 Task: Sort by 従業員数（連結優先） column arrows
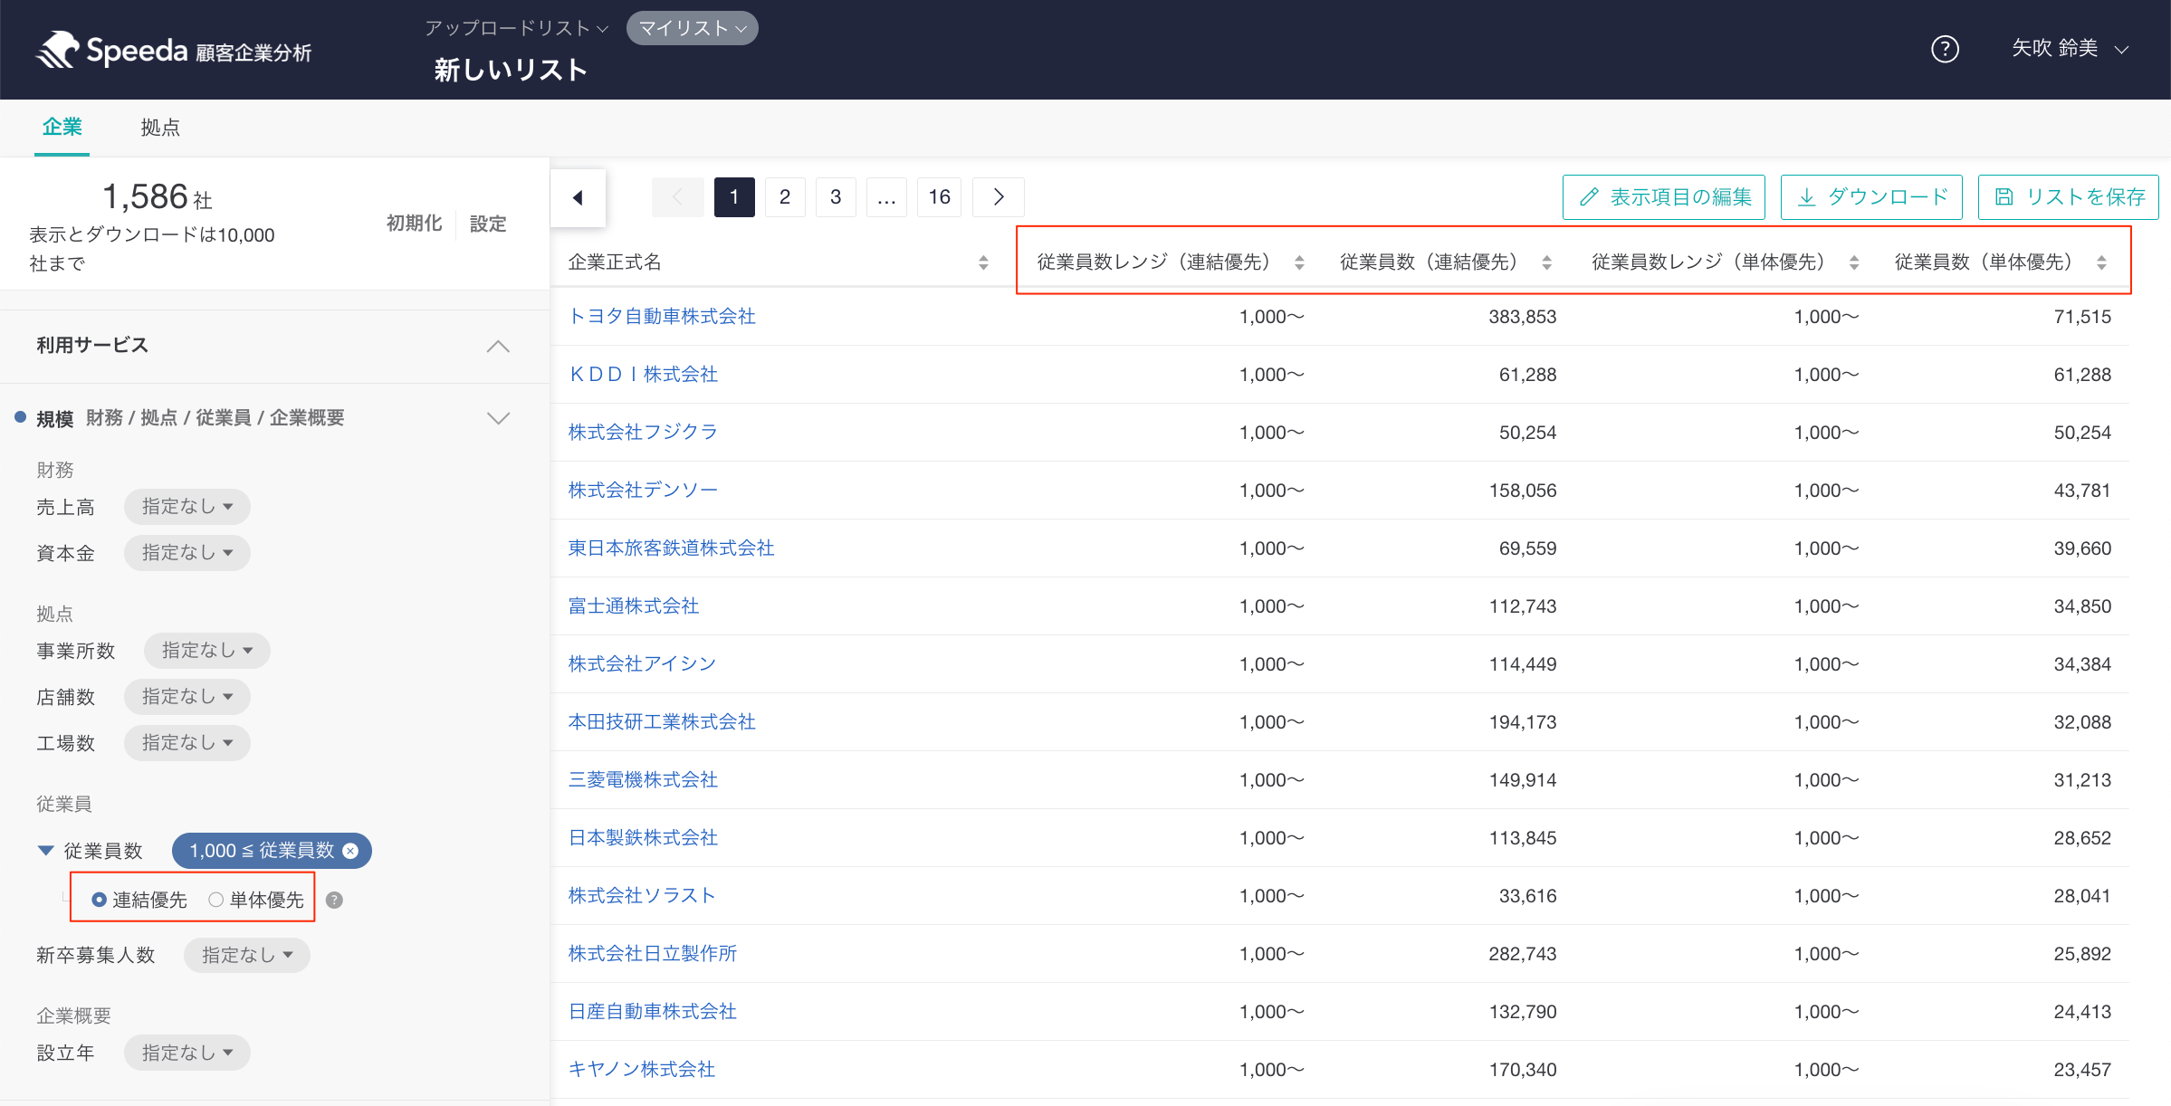1546,262
